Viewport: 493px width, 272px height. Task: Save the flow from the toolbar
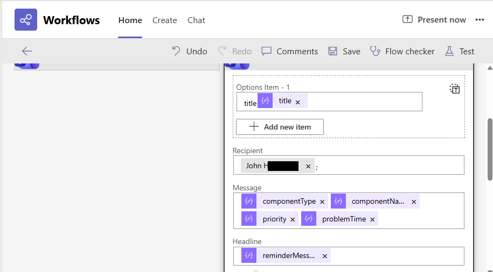[344, 51]
